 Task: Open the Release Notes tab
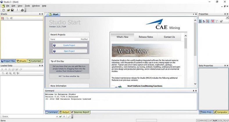146,37
